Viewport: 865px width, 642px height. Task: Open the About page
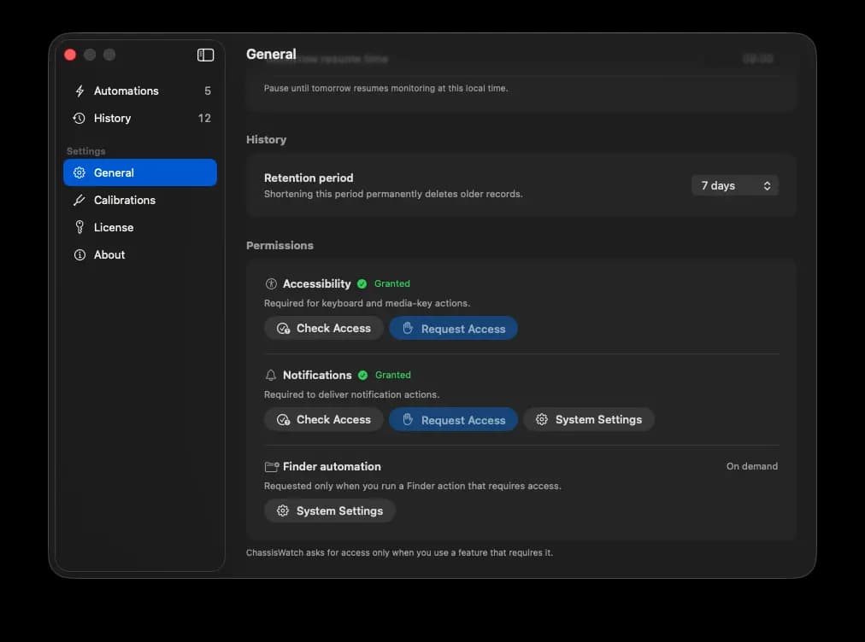[140, 254]
